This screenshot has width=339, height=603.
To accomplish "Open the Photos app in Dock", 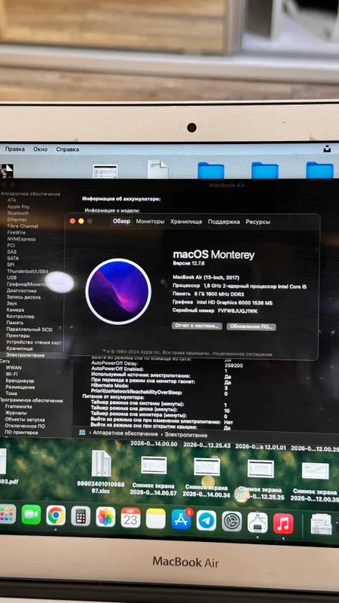I will (x=105, y=517).
